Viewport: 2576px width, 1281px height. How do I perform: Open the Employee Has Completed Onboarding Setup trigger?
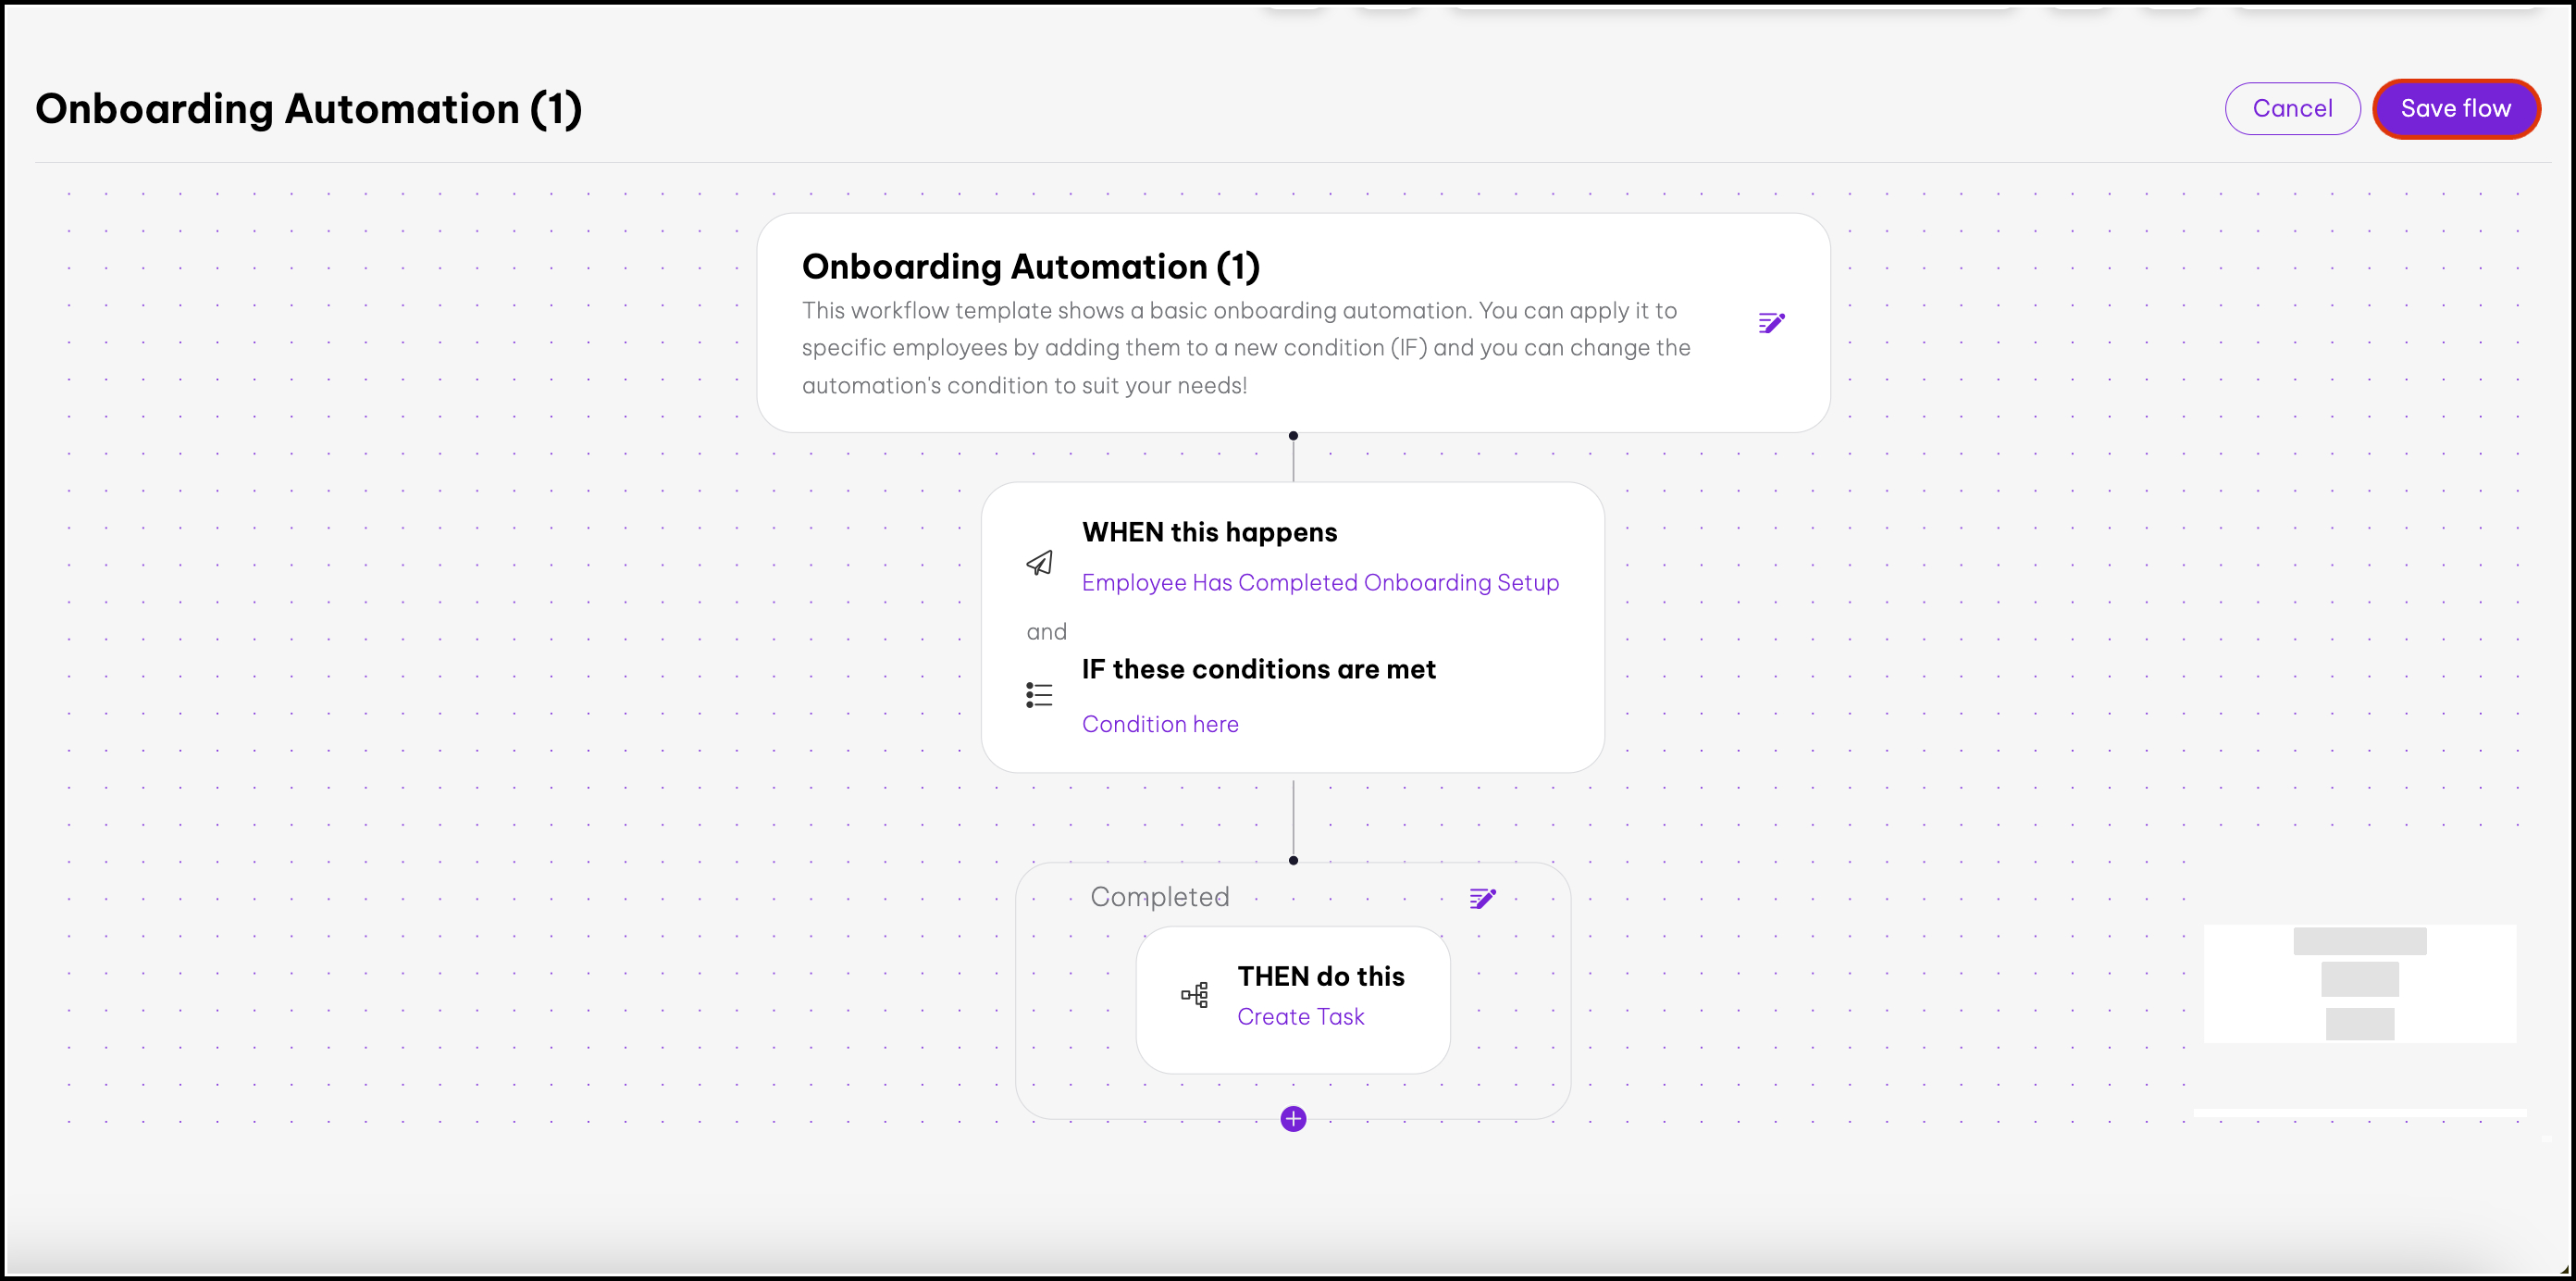pyautogui.click(x=1320, y=583)
